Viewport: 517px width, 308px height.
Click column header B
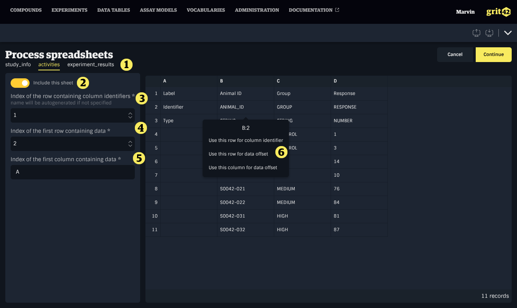[246, 81]
